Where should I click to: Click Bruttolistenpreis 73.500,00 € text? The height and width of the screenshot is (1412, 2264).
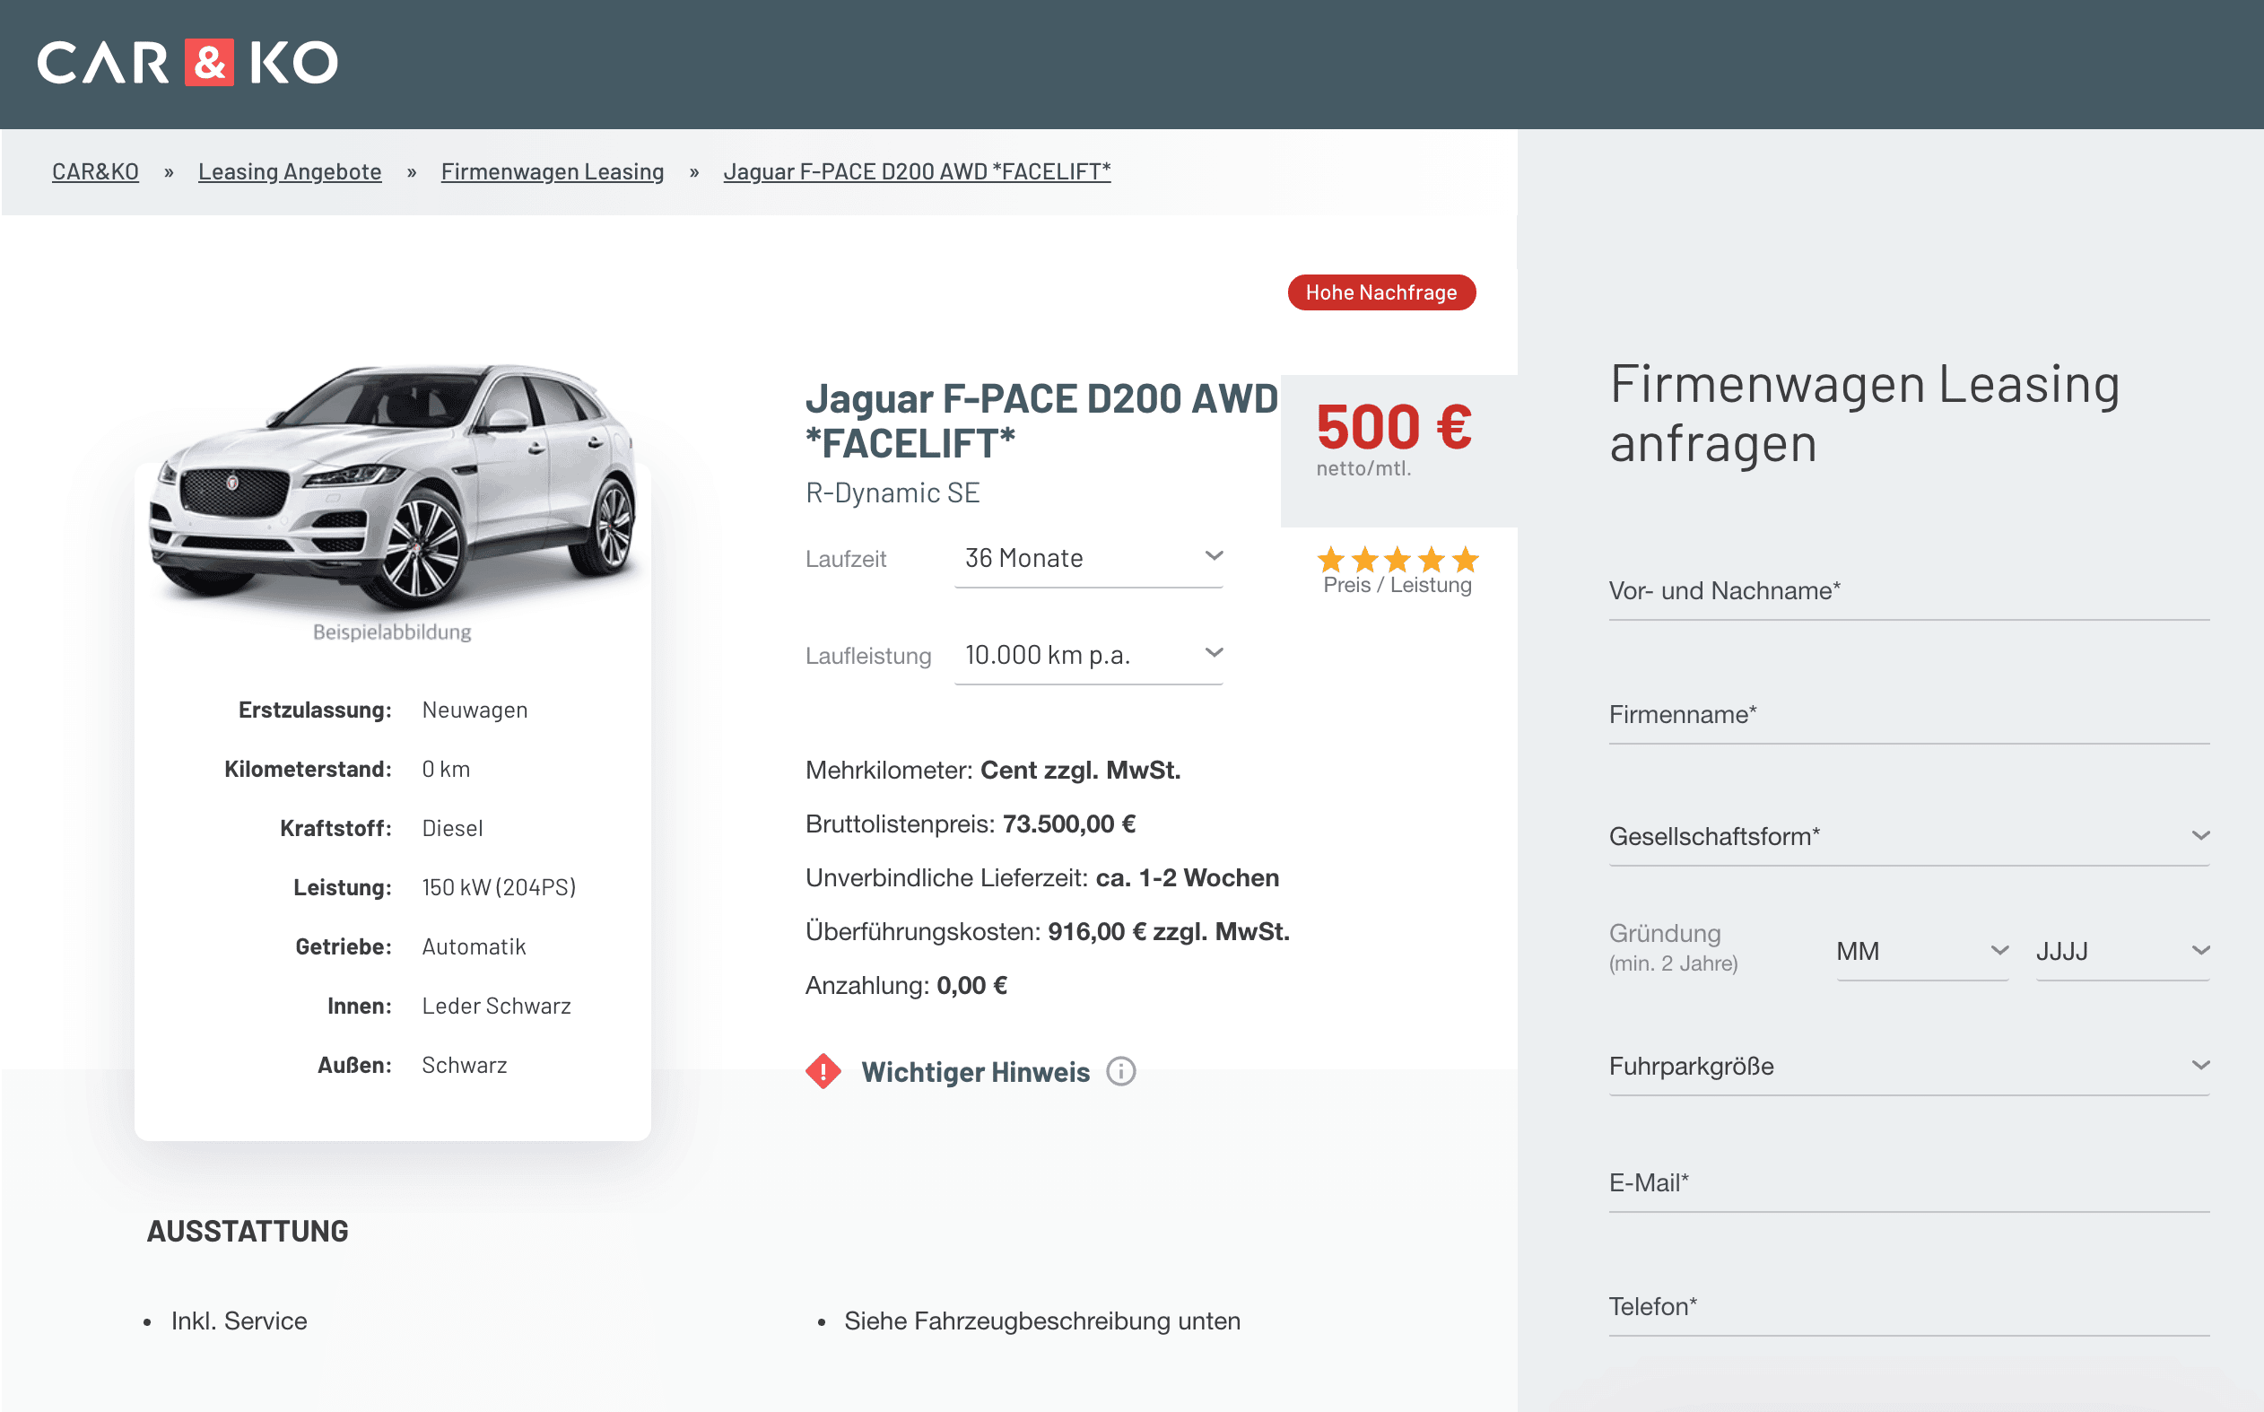pos(970,824)
